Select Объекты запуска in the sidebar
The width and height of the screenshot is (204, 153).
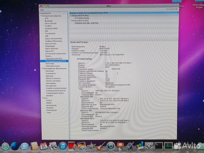click(x=53, y=78)
